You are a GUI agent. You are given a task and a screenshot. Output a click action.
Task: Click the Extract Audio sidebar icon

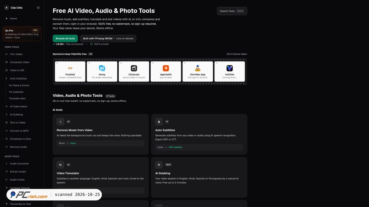pos(7,172)
